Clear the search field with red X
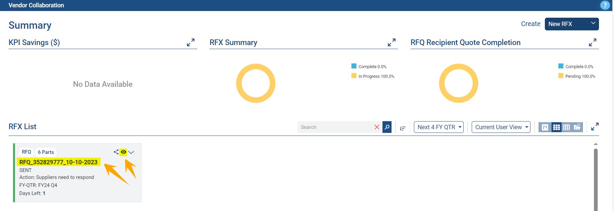The image size is (614, 211). pyautogui.click(x=377, y=127)
